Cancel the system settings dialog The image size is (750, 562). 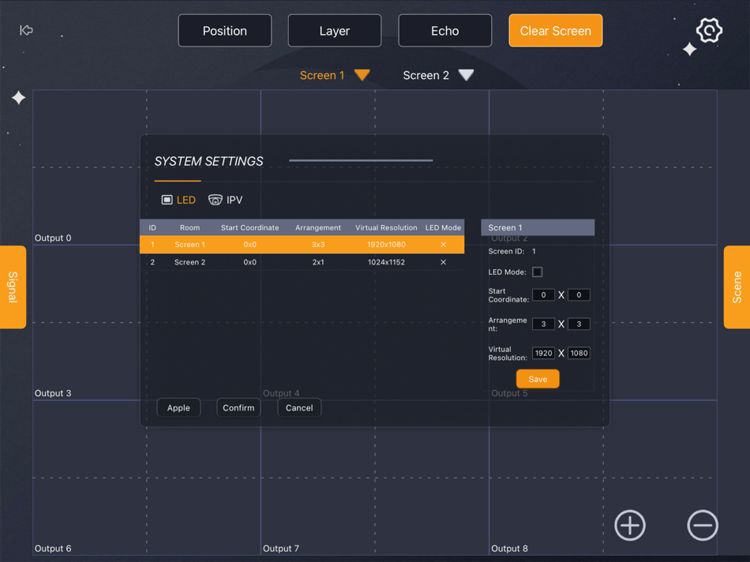299,408
